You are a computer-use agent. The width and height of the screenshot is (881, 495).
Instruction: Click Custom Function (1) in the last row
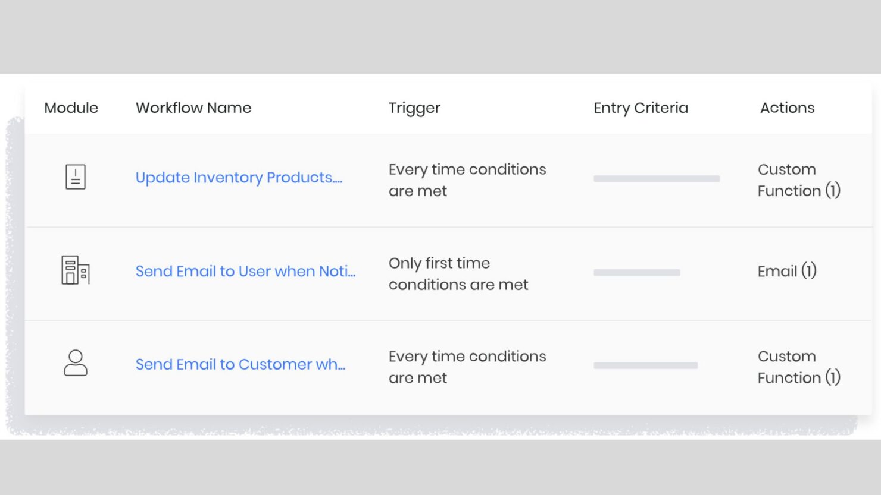click(x=799, y=367)
